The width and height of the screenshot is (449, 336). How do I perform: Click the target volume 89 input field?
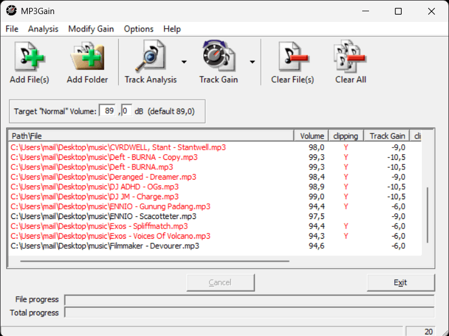tap(108, 111)
